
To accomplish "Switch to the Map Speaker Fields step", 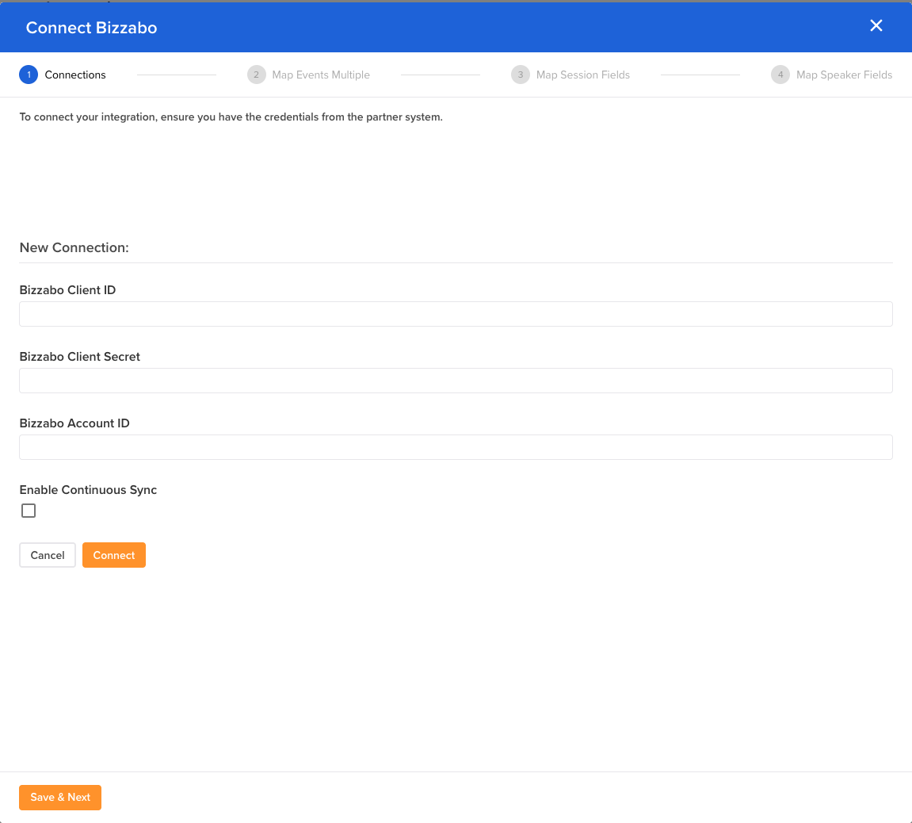I will tap(844, 75).
